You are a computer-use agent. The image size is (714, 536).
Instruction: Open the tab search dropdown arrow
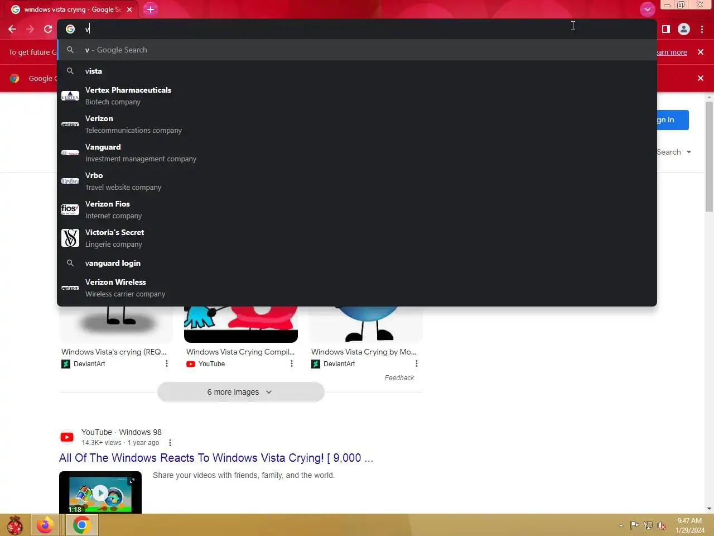647,9
